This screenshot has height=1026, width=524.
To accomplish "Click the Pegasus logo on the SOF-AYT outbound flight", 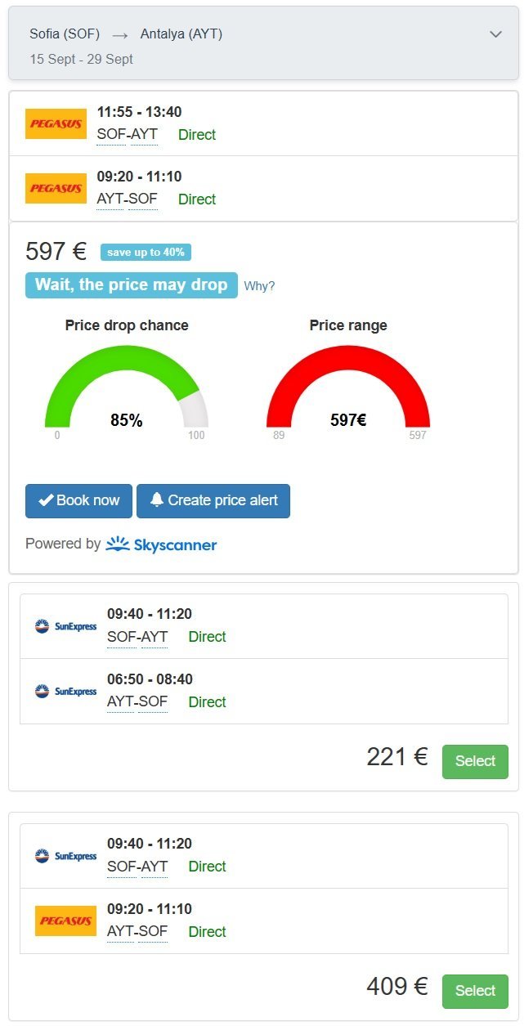I will [56, 123].
